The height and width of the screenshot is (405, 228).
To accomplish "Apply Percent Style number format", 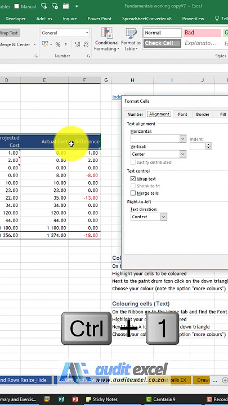I will (x=57, y=44).
